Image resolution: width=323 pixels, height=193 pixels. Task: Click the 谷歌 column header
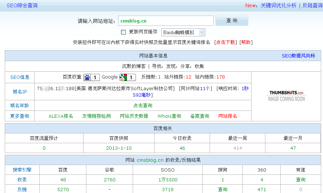tap(110, 170)
